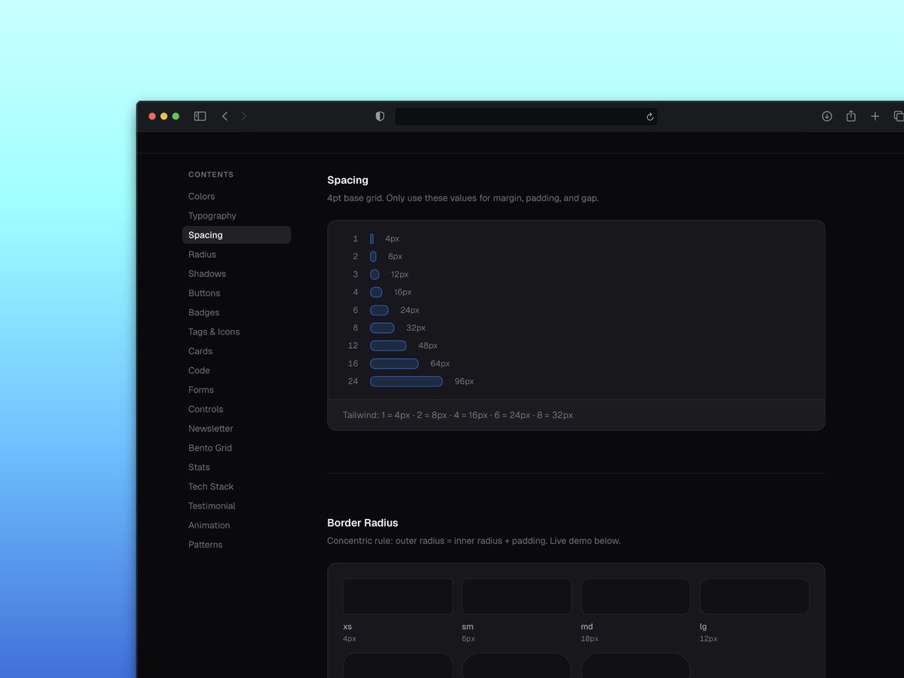Viewport: 904px width, 678px height.
Task: Go to the Stats section
Action: point(199,467)
